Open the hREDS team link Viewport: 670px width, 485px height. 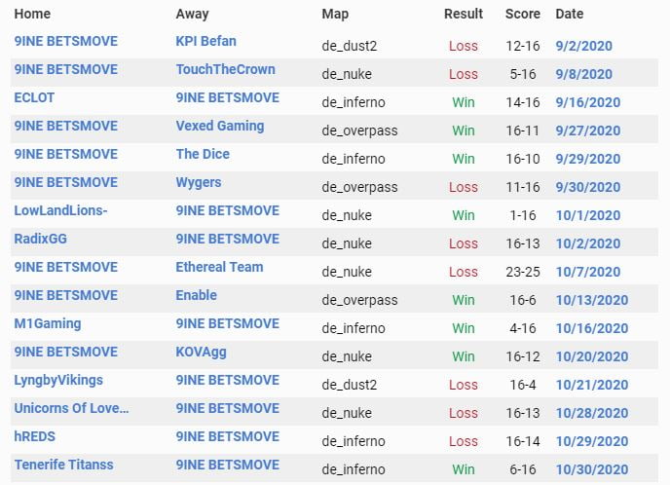click(34, 437)
